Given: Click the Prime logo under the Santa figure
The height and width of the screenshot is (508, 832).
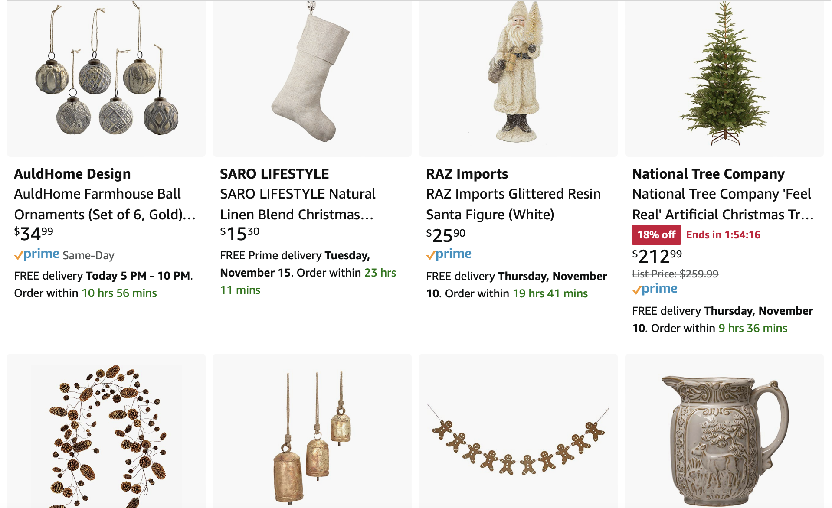Looking at the screenshot, I should (449, 254).
